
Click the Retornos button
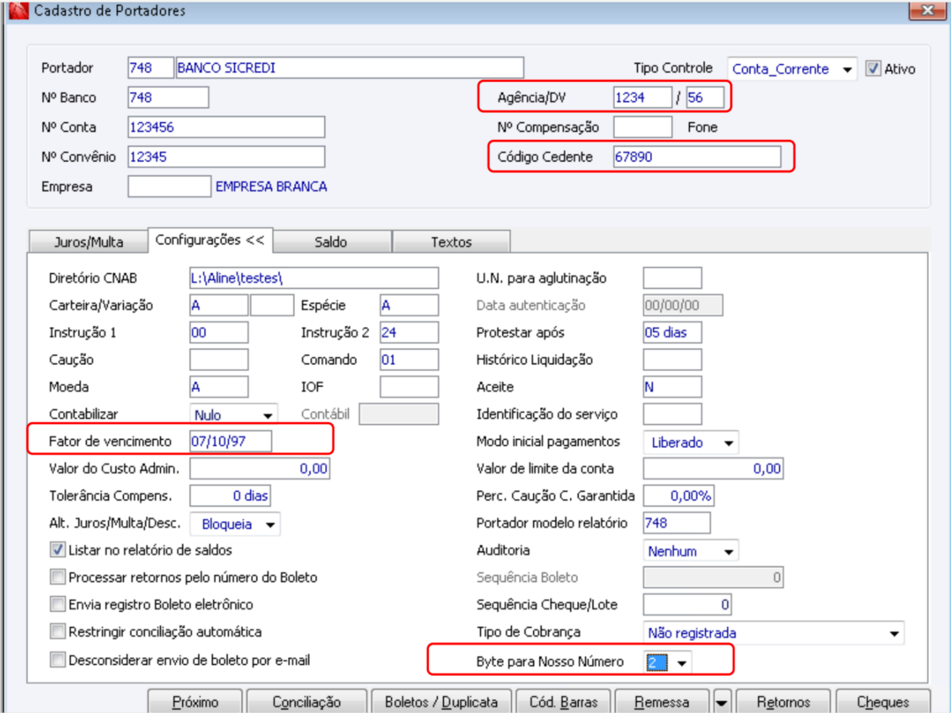click(783, 701)
